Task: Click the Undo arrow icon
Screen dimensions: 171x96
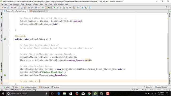Action: [12, 7]
